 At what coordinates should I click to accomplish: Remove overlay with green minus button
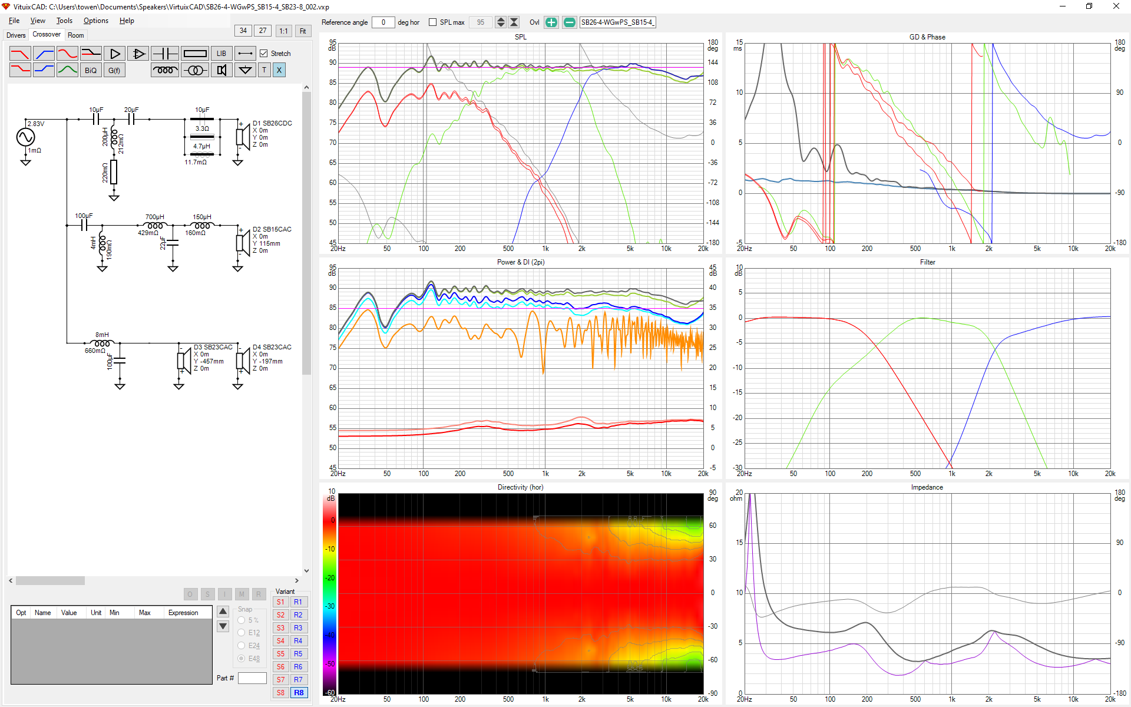tap(569, 22)
